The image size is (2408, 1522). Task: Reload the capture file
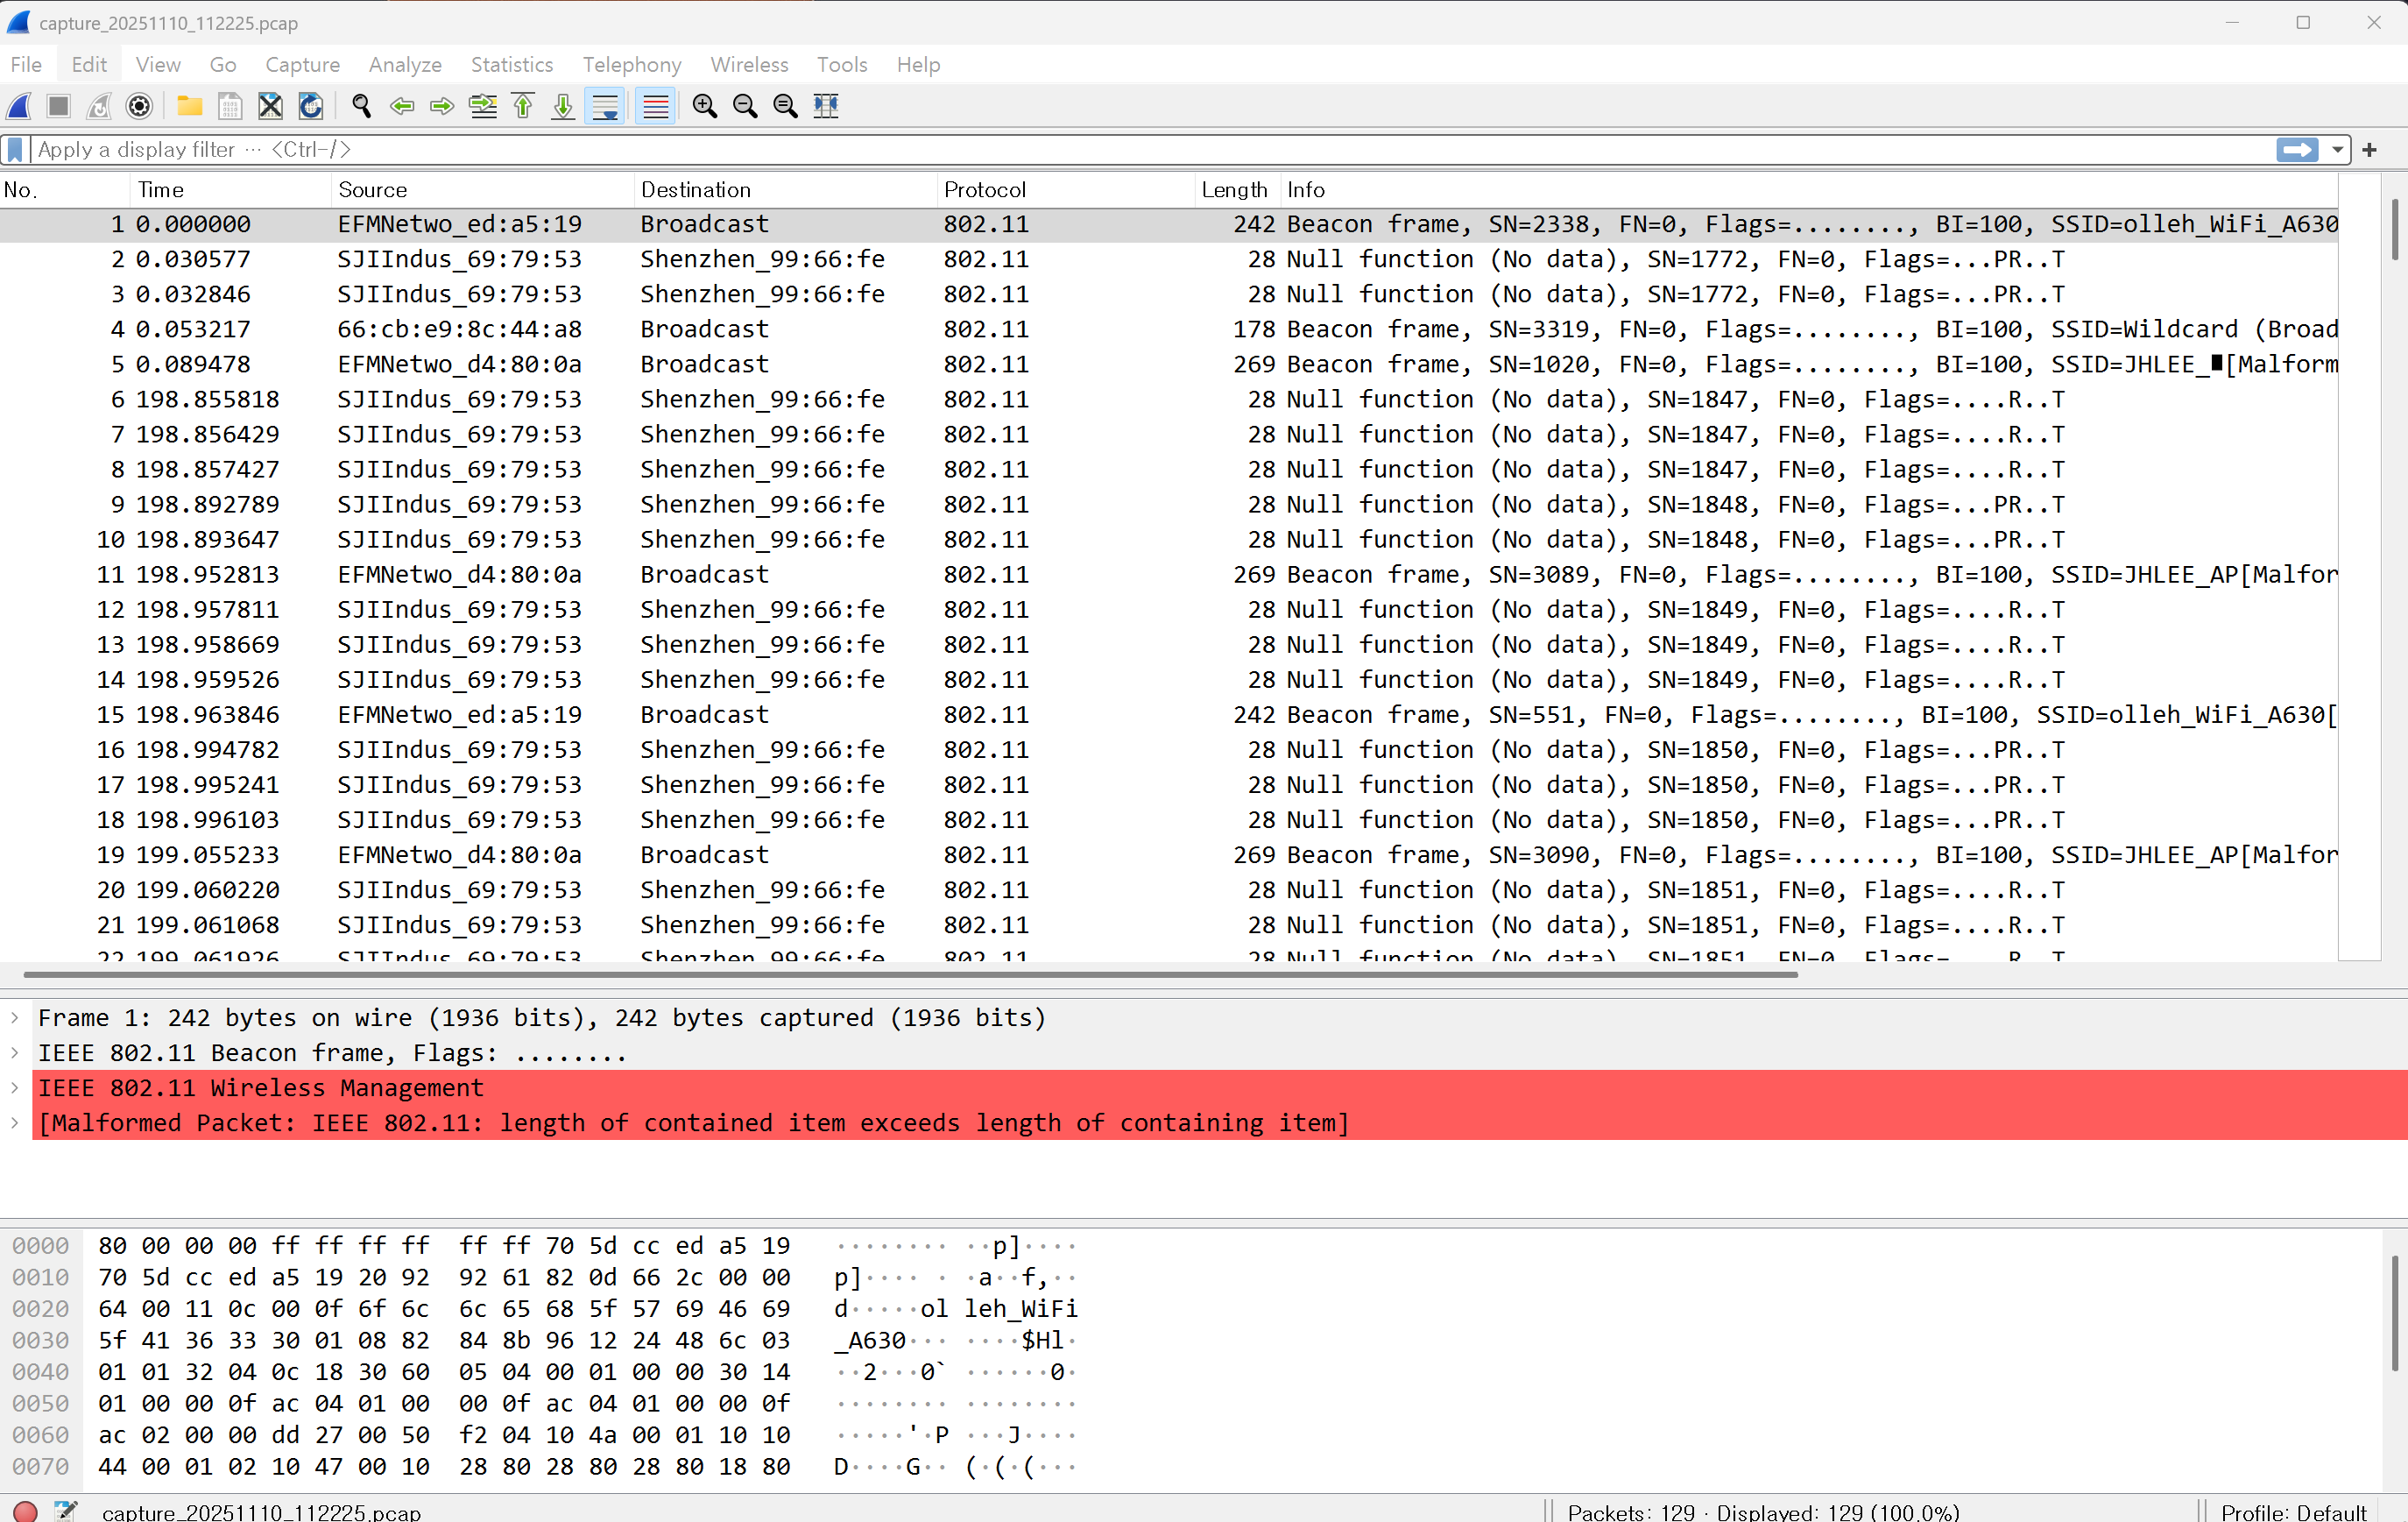(311, 106)
